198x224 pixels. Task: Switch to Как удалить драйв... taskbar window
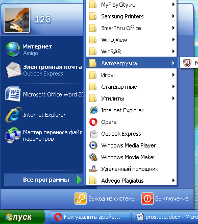90,217
